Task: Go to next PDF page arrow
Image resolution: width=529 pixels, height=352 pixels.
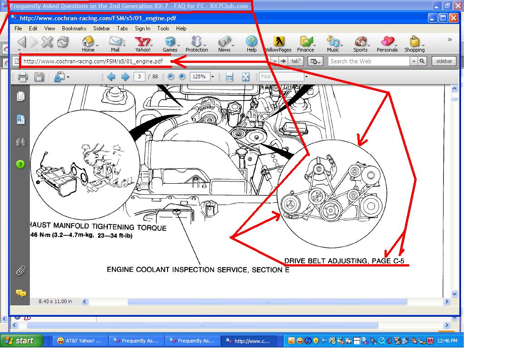Action: click(125, 77)
